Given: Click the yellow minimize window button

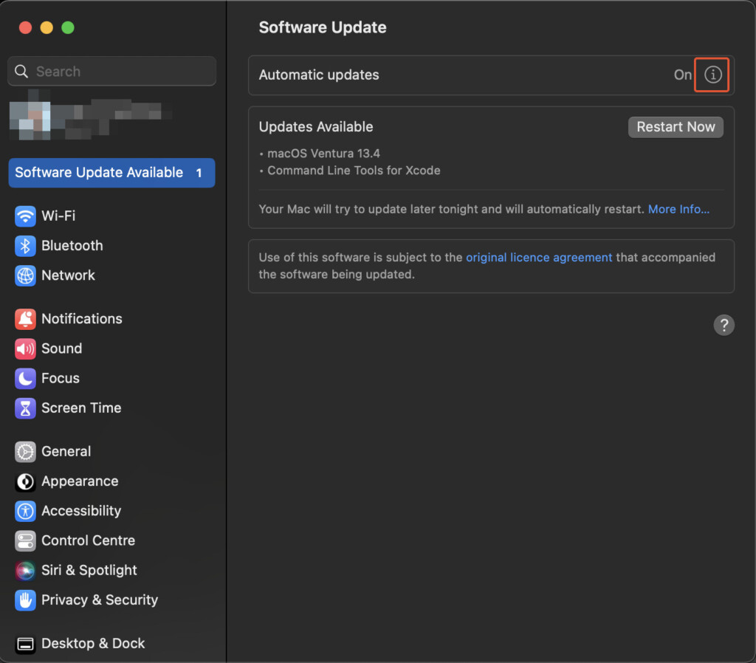Looking at the screenshot, I should [47, 27].
